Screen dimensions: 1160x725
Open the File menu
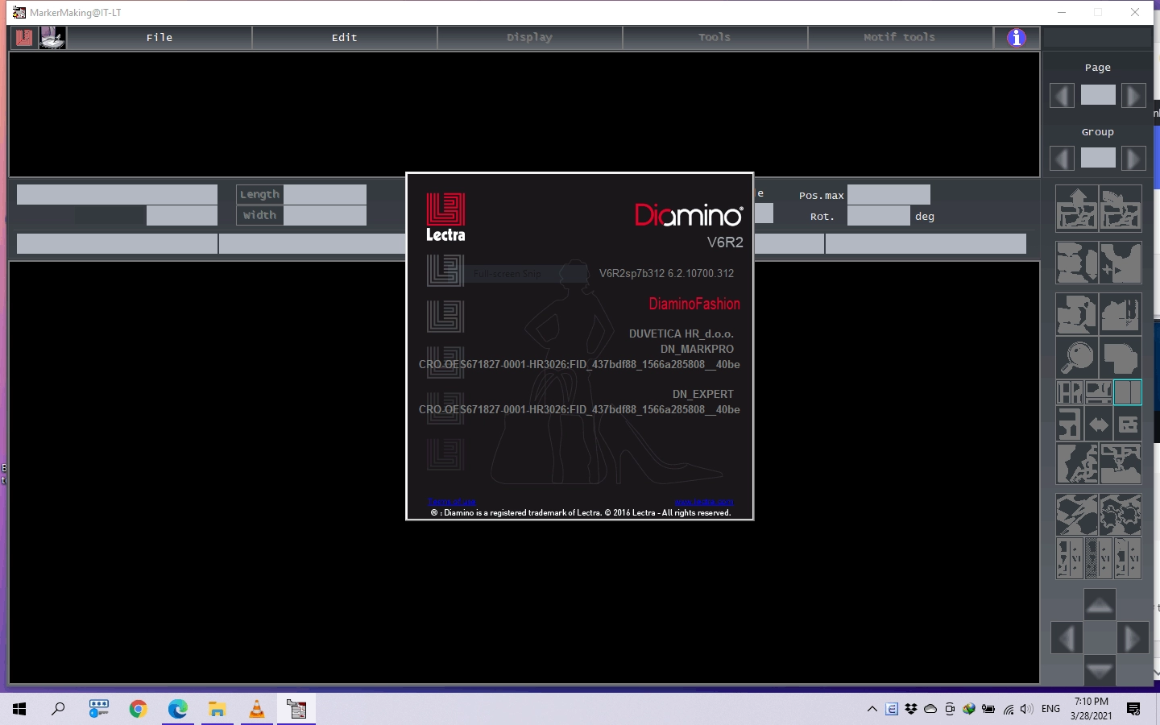click(159, 37)
